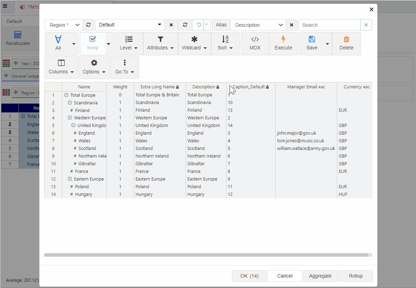416x288 pixels.
Task: Expand the Default subset combo box
Action: click(x=160, y=25)
